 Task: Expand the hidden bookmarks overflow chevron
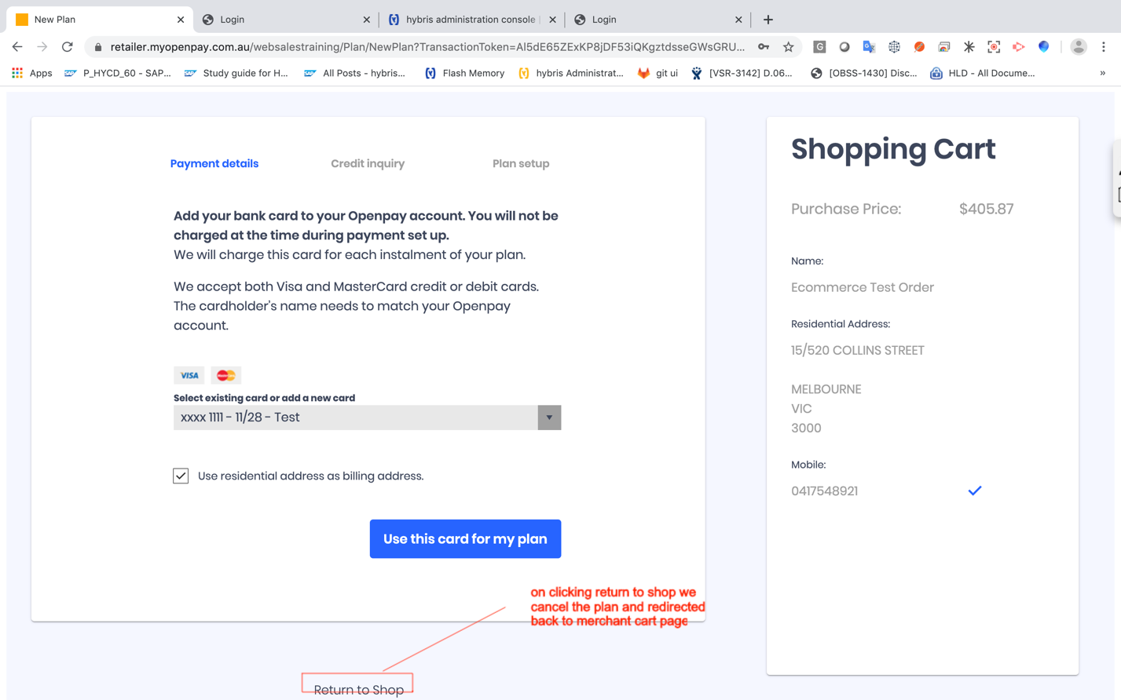(x=1102, y=73)
